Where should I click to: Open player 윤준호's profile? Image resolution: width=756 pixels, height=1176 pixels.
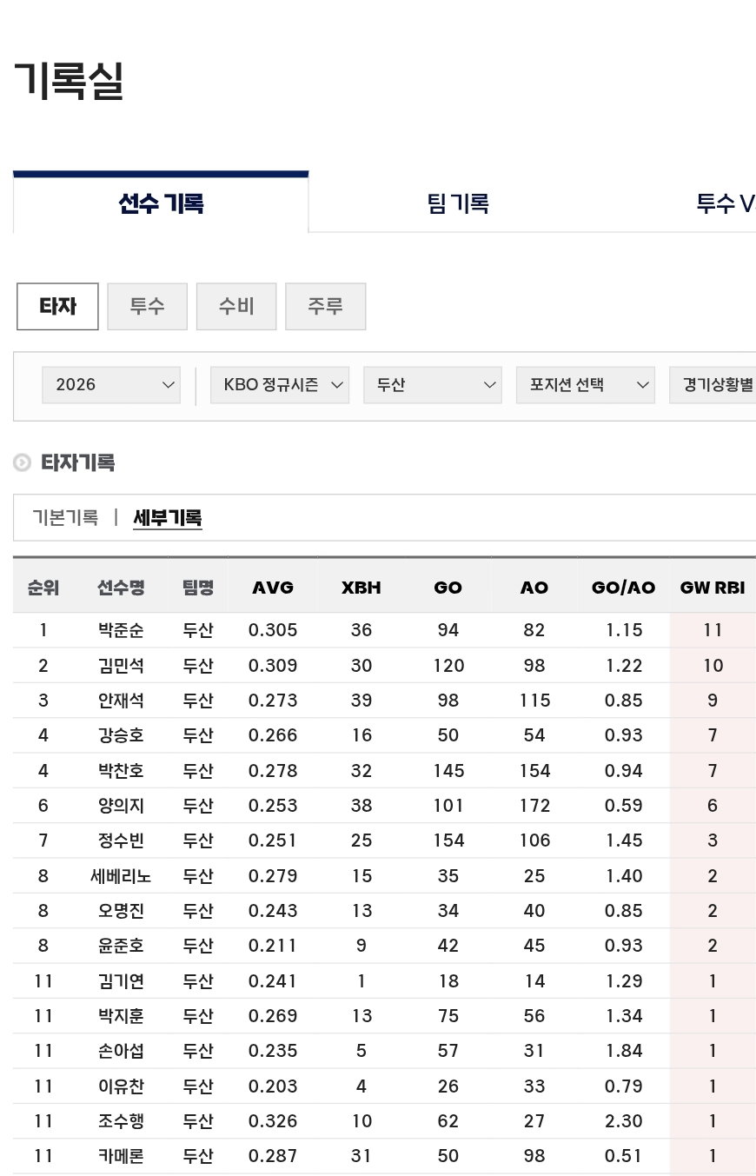point(121,946)
